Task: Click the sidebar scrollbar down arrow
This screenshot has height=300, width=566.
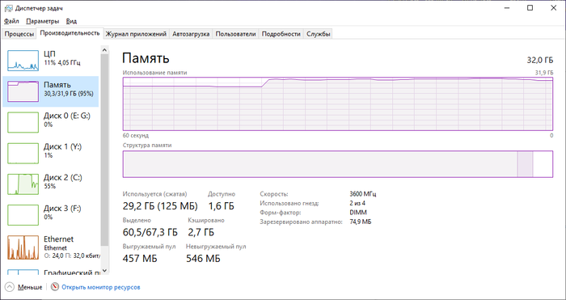Action: [104, 270]
